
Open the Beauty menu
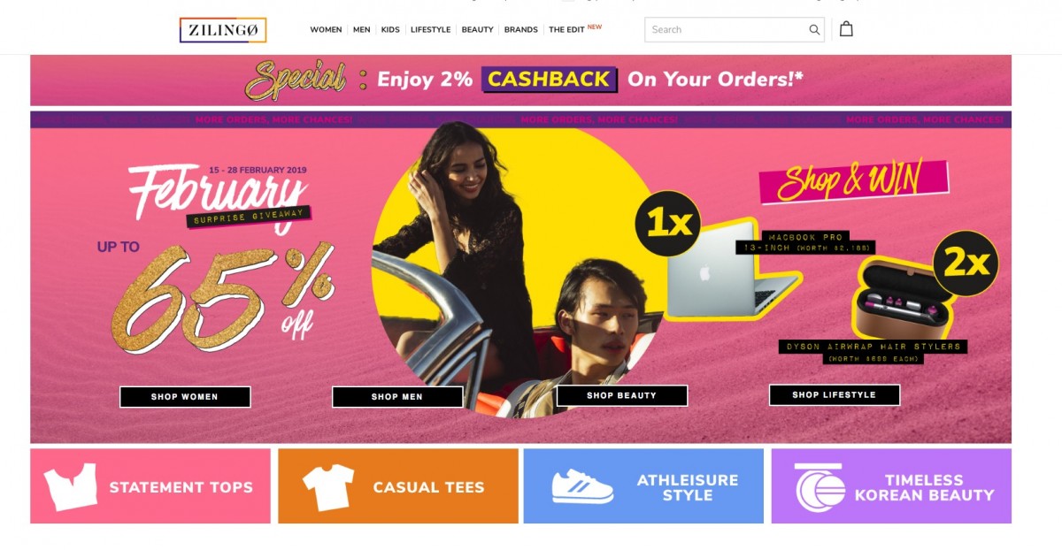pos(477,30)
